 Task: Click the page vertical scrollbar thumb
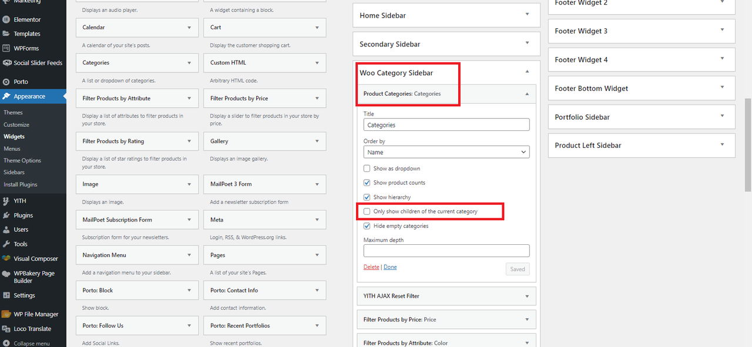click(748, 144)
